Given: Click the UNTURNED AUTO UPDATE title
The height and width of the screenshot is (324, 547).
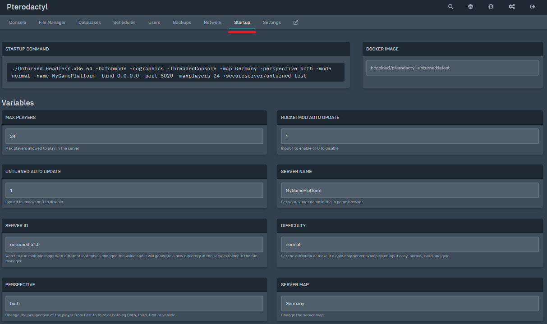Looking at the screenshot, I should pyautogui.click(x=33, y=172).
